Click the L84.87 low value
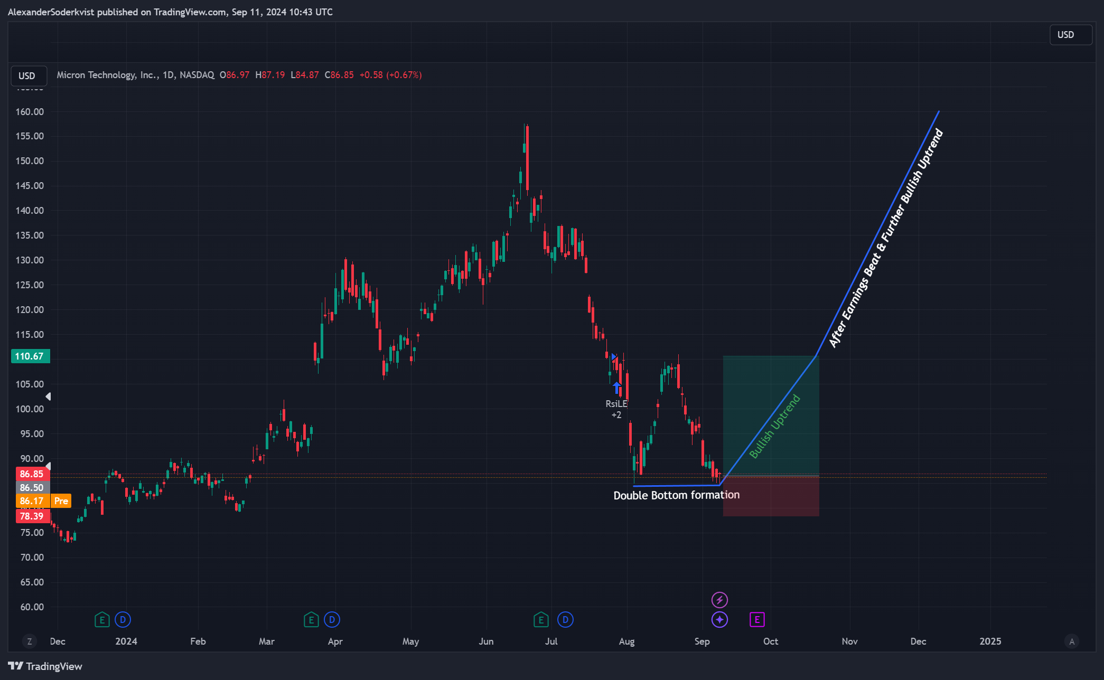Viewport: 1104px width, 680px height. click(x=305, y=75)
